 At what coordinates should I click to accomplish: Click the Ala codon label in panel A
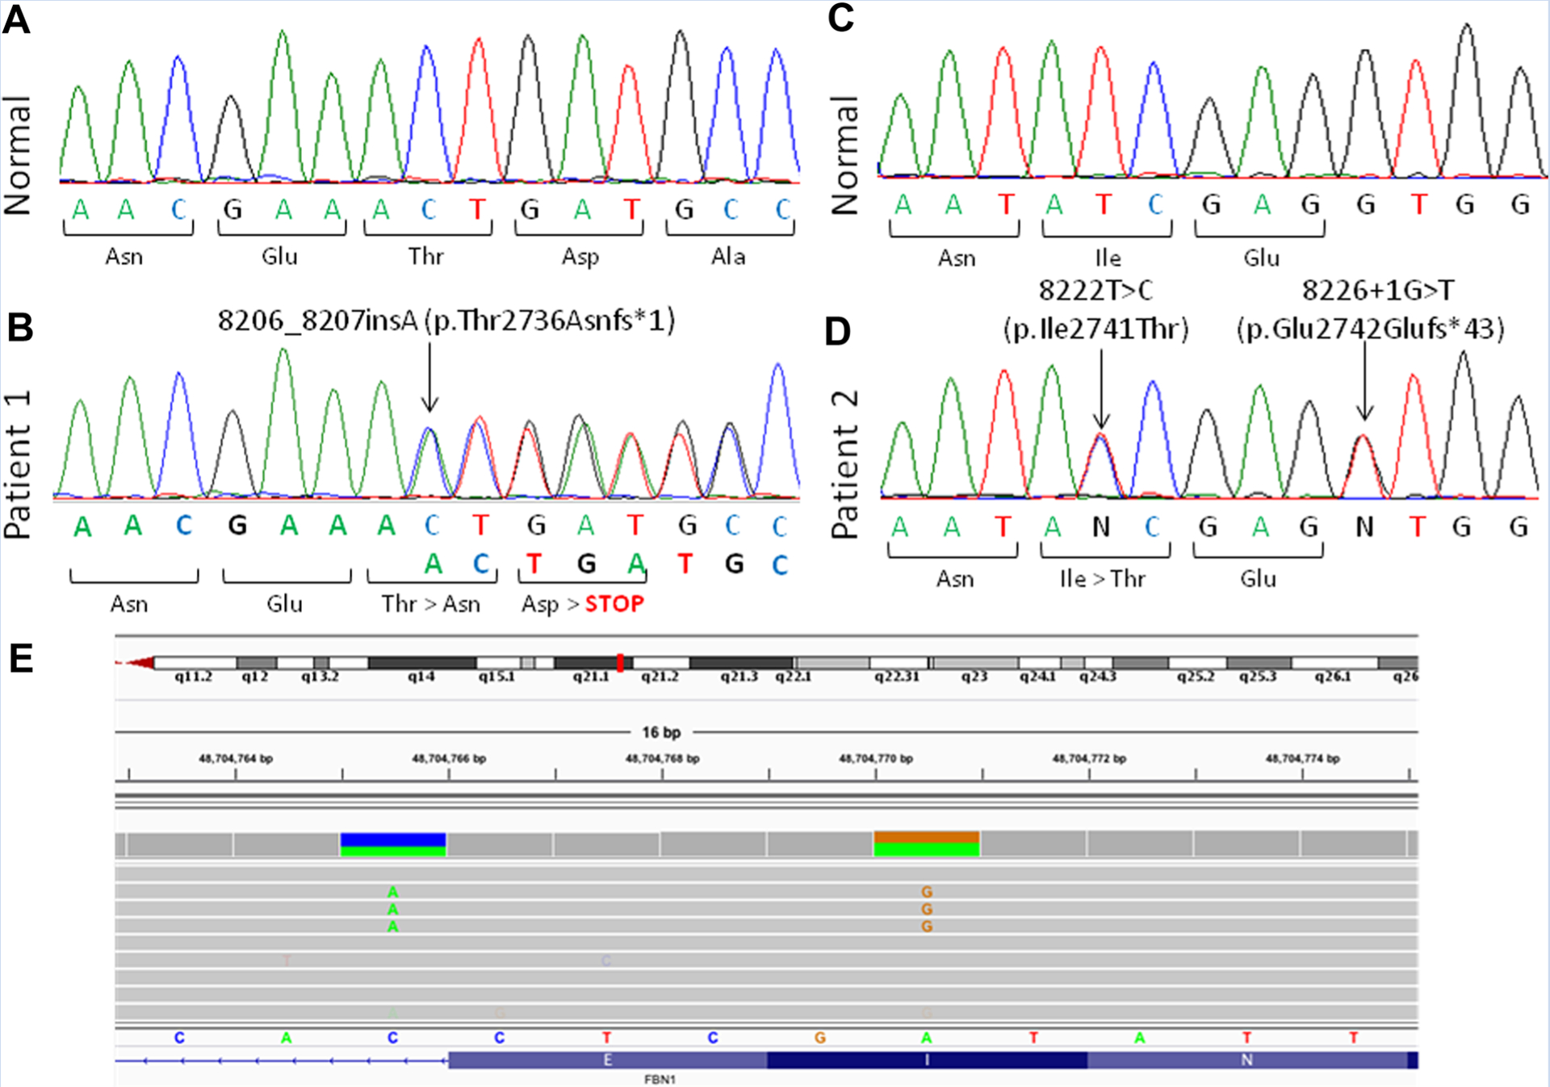[728, 257]
